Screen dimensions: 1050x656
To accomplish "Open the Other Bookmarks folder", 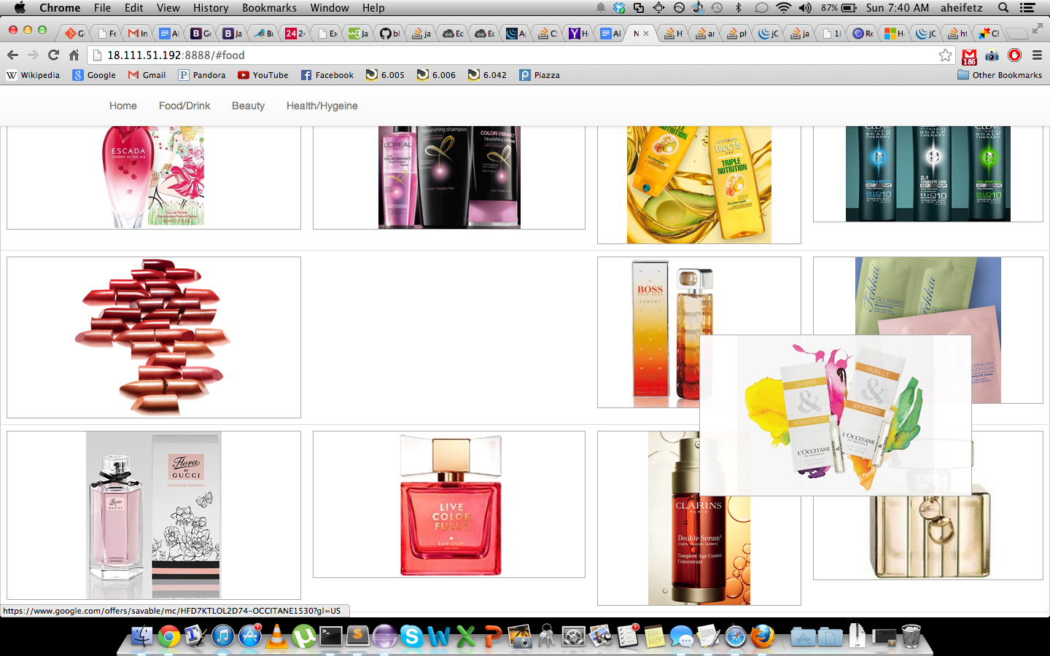I will [x=1000, y=75].
